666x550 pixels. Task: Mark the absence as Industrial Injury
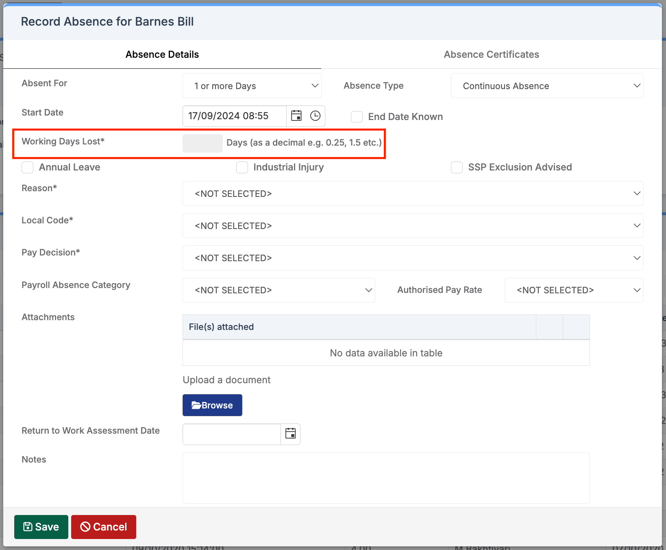click(x=242, y=167)
